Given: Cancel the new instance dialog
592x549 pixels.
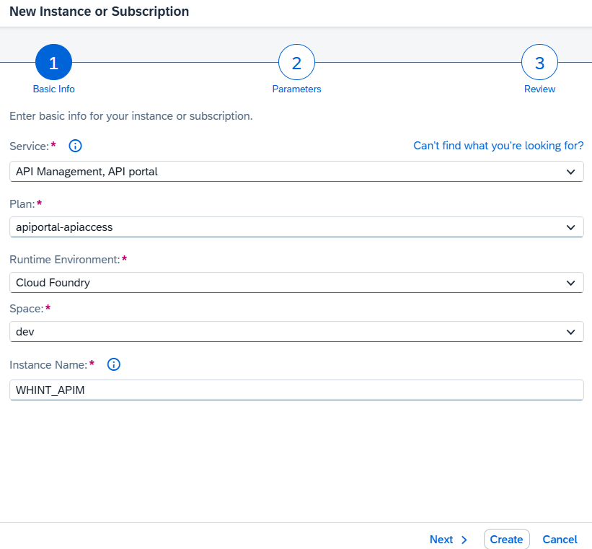Looking at the screenshot, I should (x=560, y=540).
